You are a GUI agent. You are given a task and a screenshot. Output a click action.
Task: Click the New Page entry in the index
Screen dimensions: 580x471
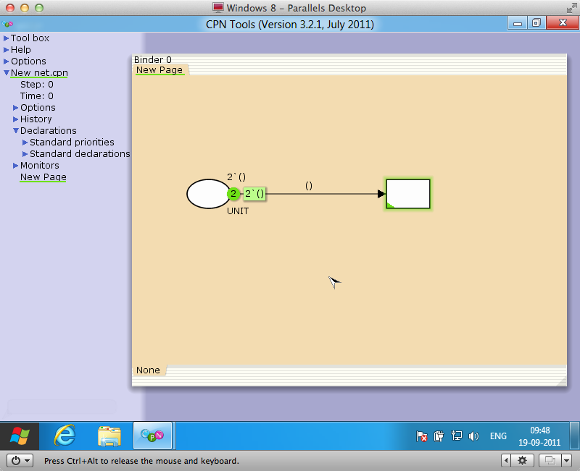(43, 177)
